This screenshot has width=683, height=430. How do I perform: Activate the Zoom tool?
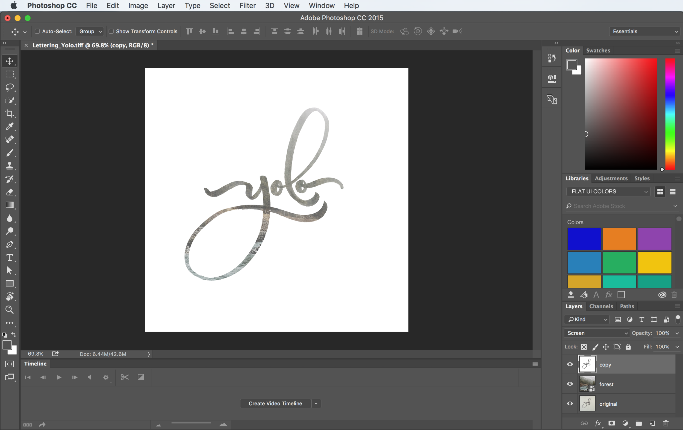(x=10, y=310)
